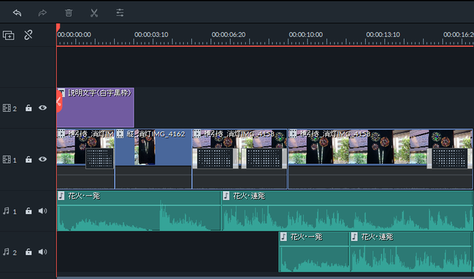Lock audio track 1
The image size is (474, 279).
point(28,210)
